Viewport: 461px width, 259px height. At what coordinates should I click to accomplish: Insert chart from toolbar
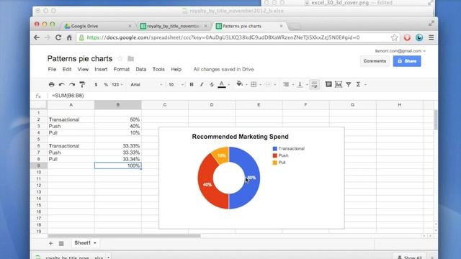(x=339, y=85)
